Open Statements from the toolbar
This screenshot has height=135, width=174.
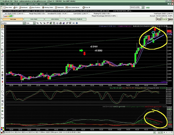pyautogui.click(x=59, y=8)
